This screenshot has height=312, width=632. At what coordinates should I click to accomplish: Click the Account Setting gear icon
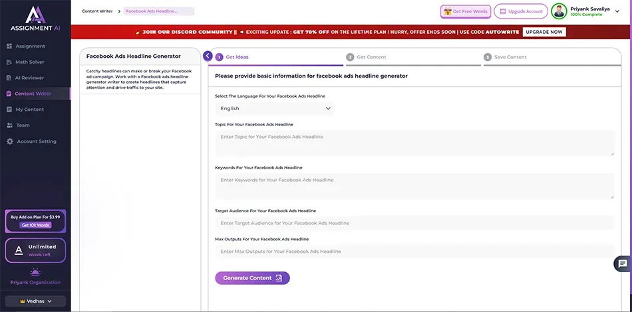[x=9, y=141]
